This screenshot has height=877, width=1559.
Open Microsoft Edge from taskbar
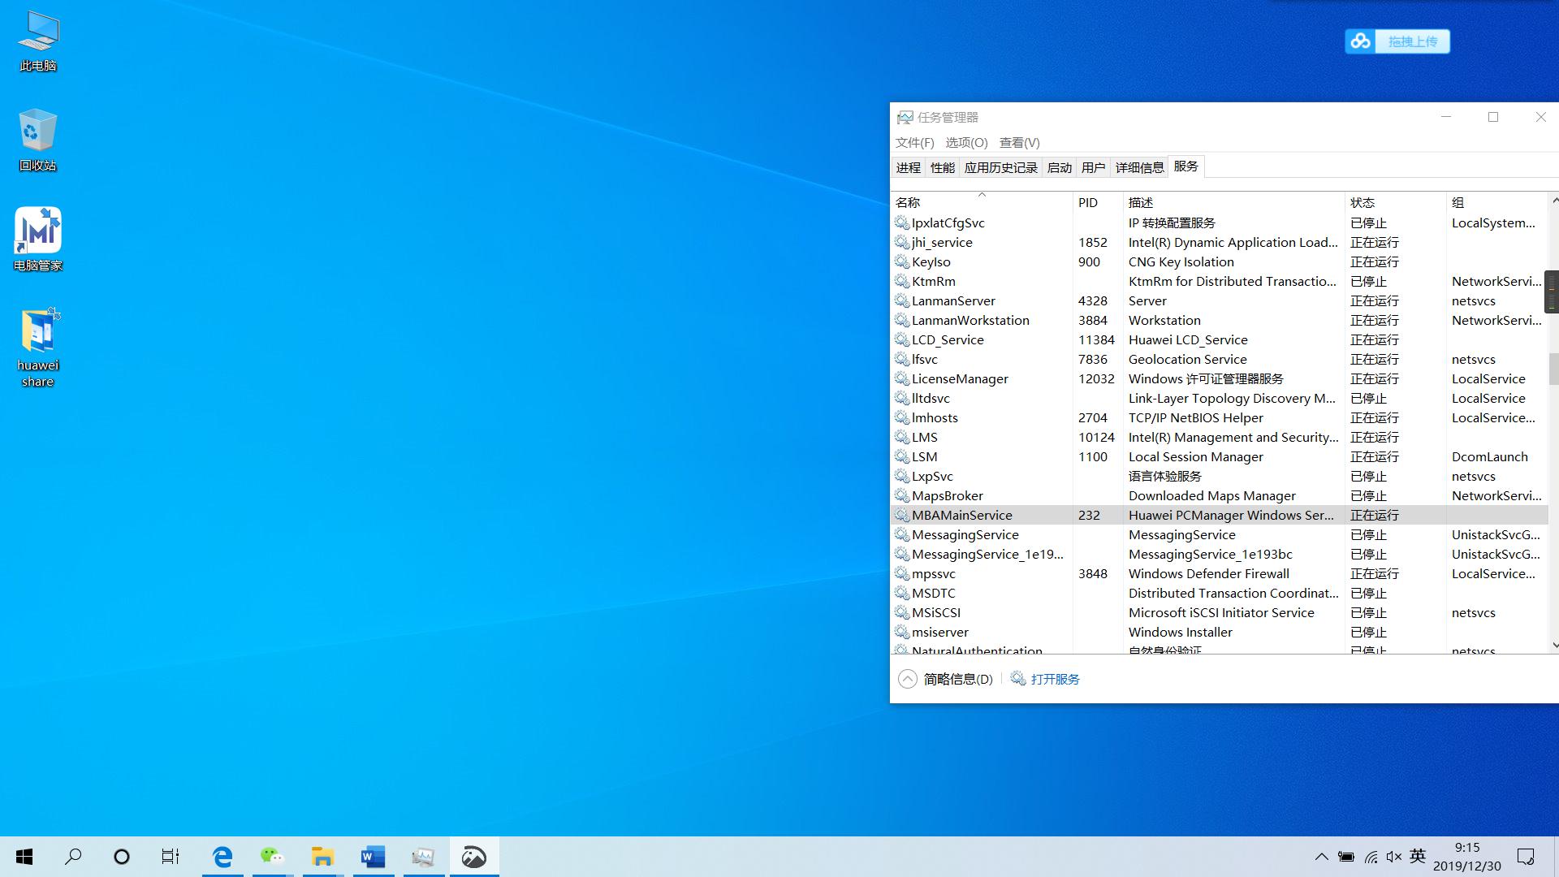[222, 857]
